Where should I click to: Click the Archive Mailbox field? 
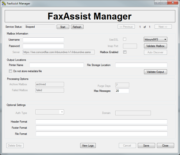(50, 84)
